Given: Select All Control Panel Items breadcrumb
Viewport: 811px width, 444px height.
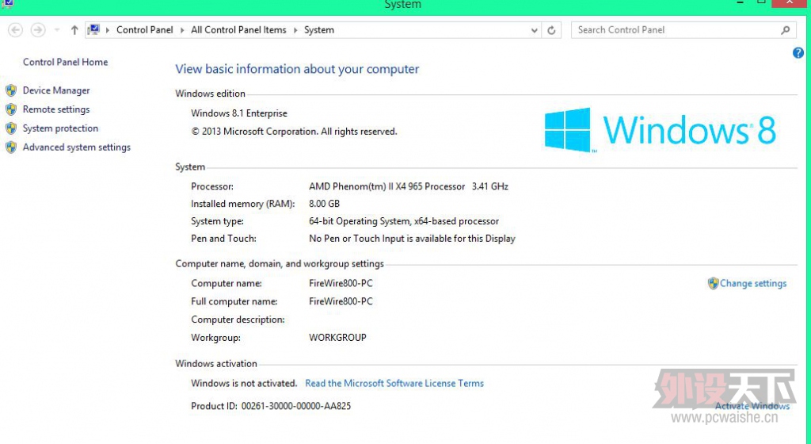Looking at the screenshot, I should click(238, 30).
